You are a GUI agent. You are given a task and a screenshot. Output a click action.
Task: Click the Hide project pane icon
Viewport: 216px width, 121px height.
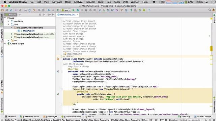tap(53, 14)
